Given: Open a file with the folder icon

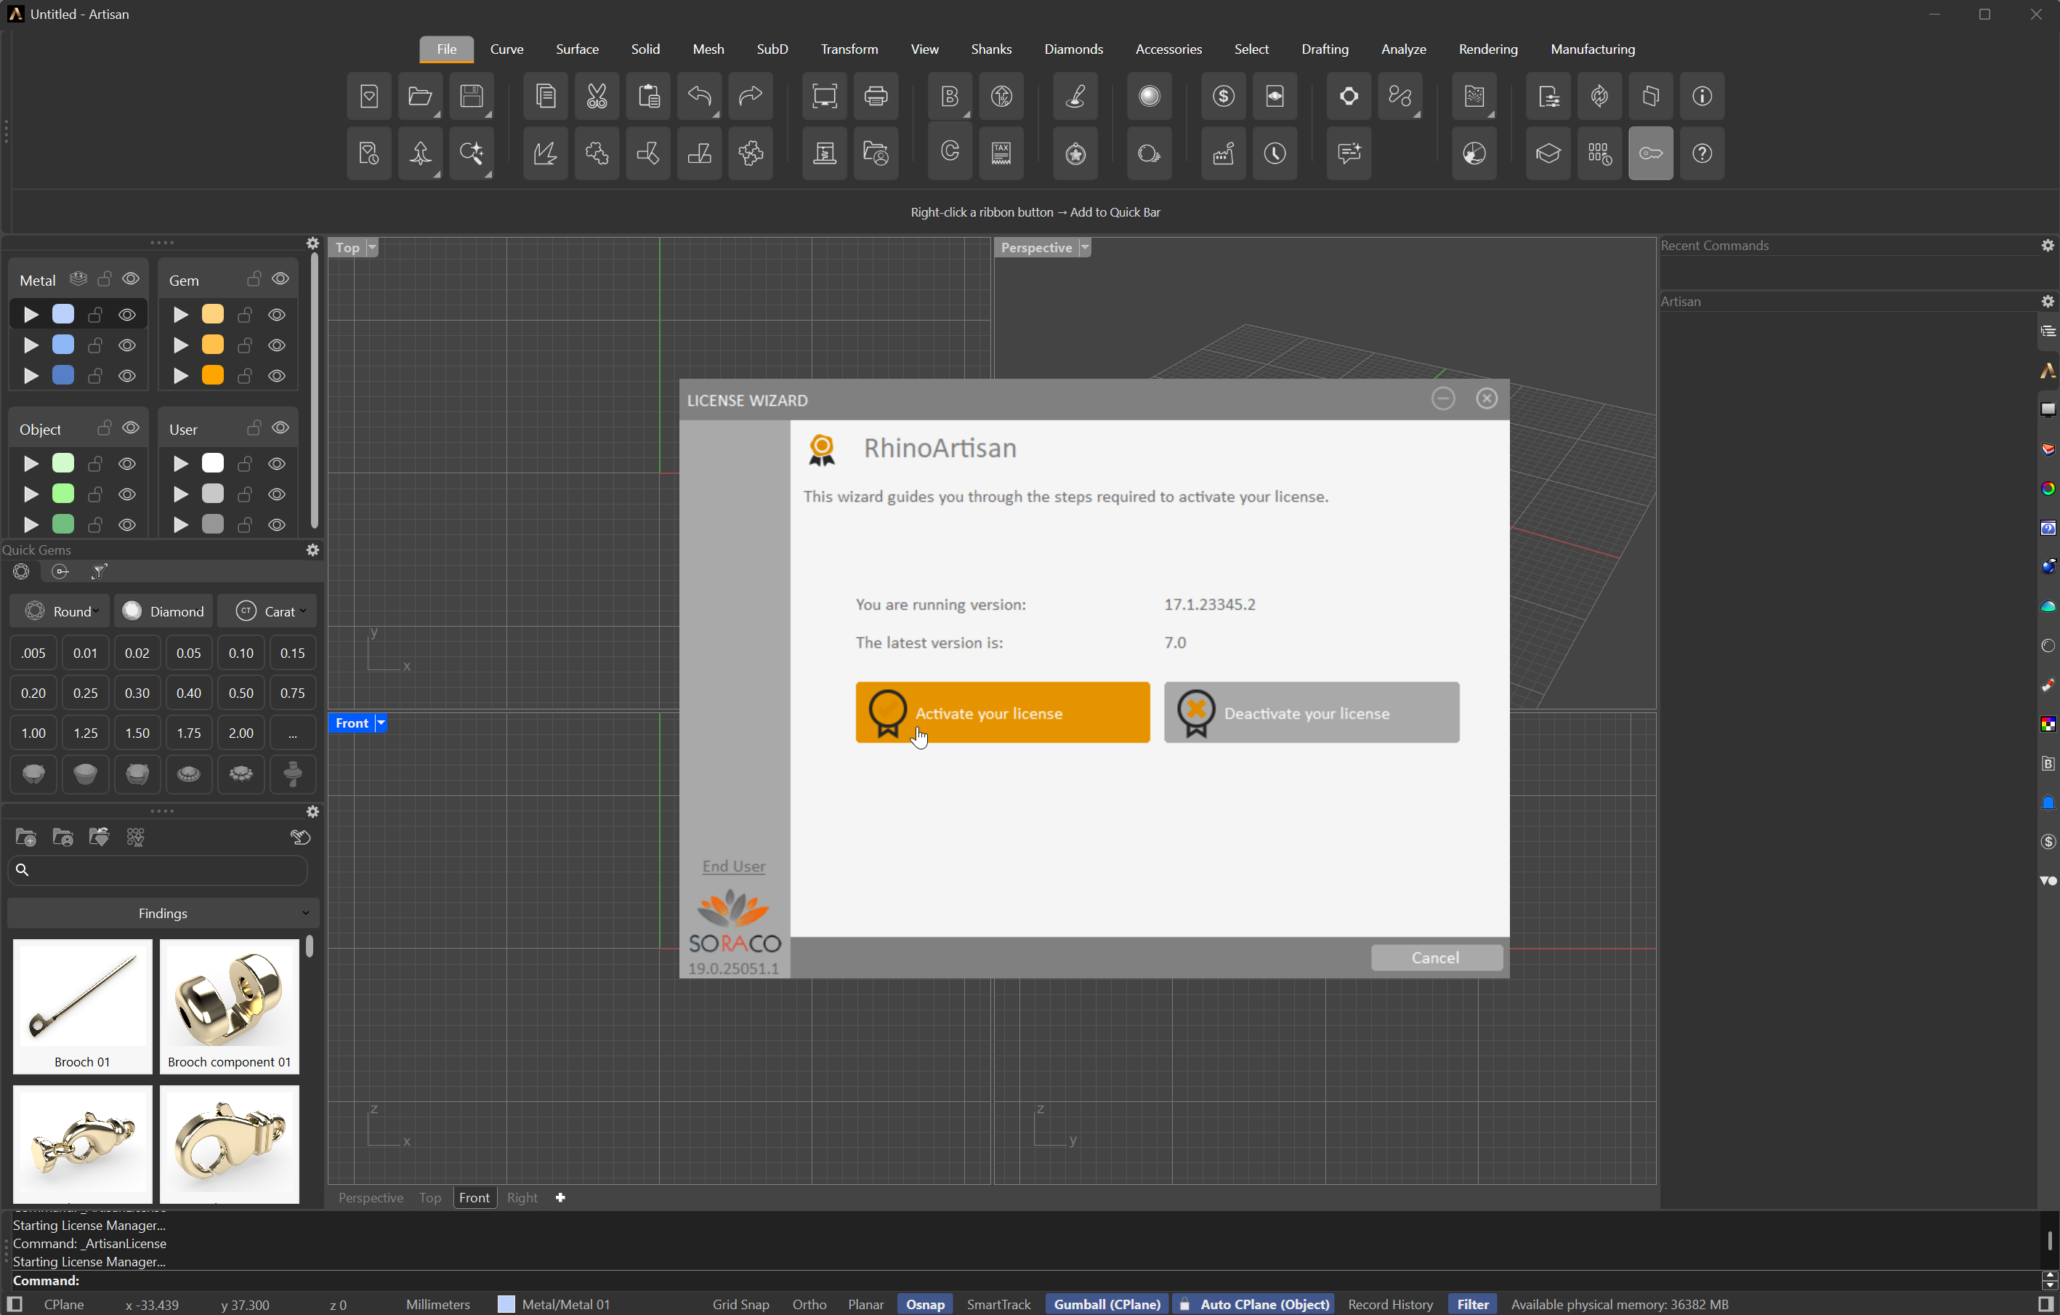Looking at the screenshot, I should [x=420, y=96].
